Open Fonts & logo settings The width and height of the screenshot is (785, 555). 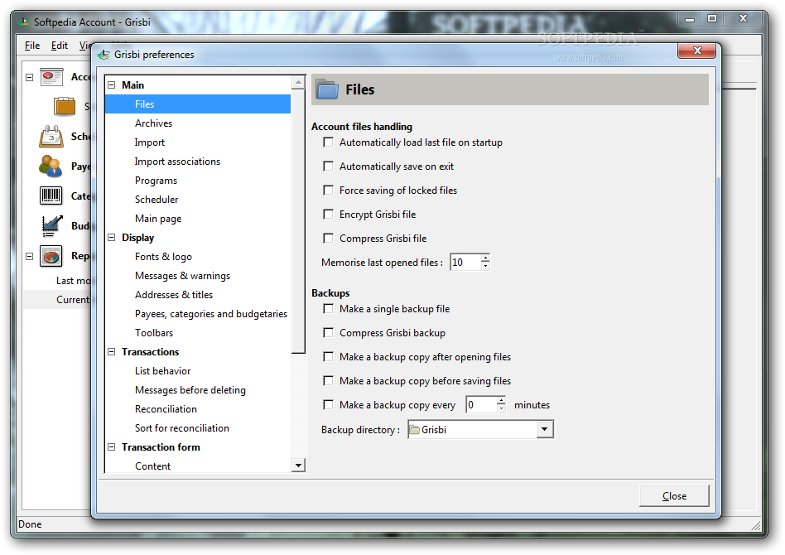[163, 257]
